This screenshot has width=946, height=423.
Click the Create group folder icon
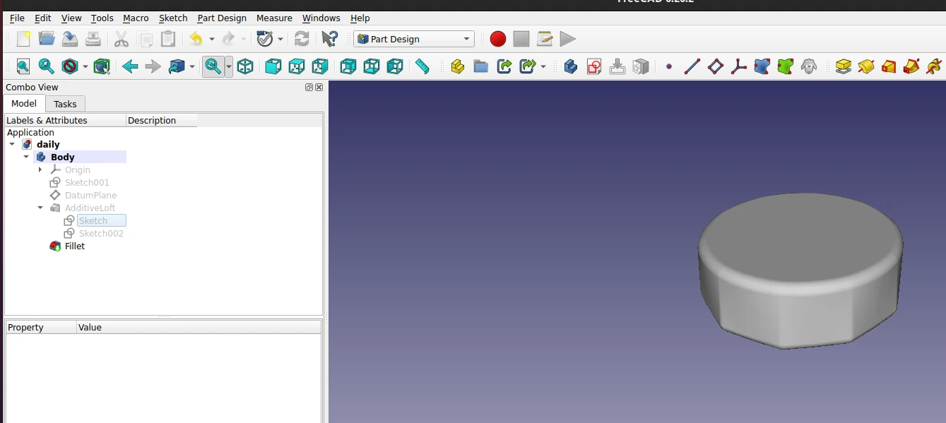tap(480, 66)
